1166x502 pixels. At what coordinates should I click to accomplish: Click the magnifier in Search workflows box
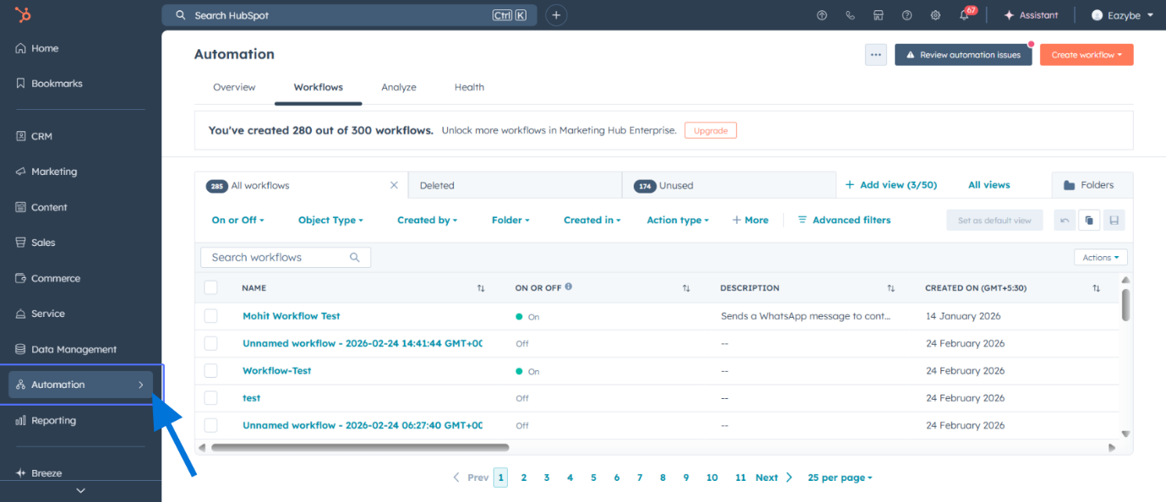(355, 258)
